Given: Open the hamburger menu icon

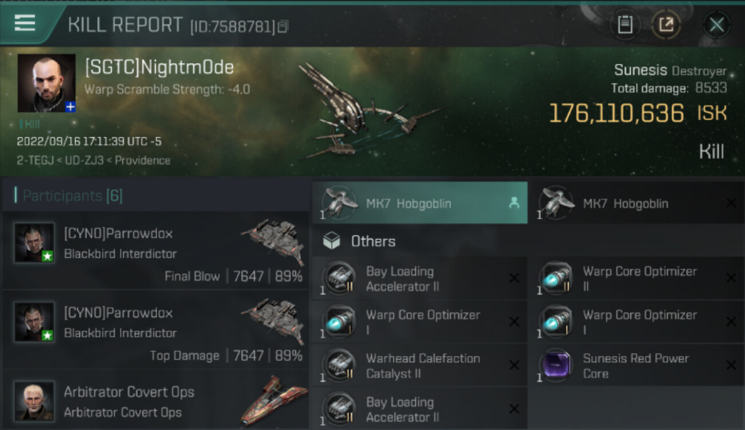Looking at the screenshot, I should tap(24, 24).
